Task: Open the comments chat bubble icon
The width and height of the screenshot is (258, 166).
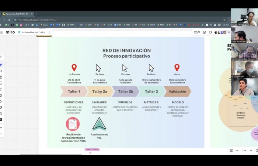Action: tap(205, 32)
